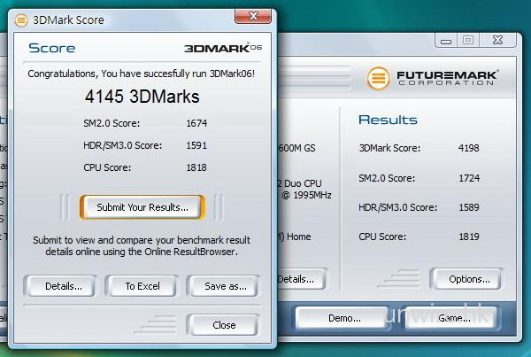531x357 pixels.
Task: Maximize the background 3DMark06 window
Action: click(x=467, y=40)
